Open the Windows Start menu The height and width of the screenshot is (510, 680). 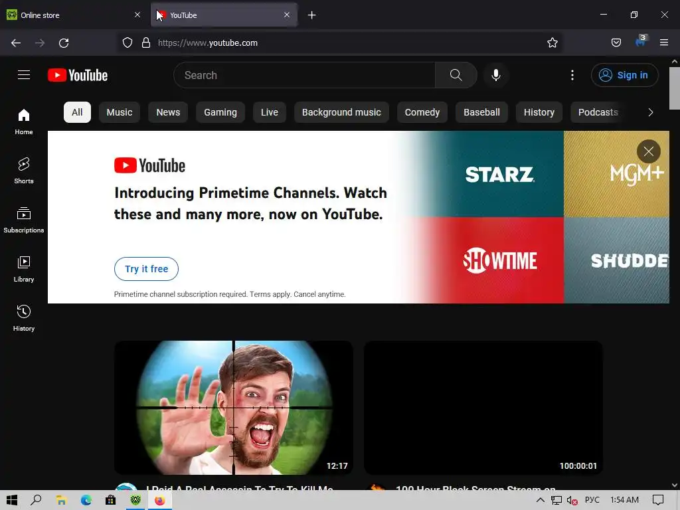click(12, 500)
